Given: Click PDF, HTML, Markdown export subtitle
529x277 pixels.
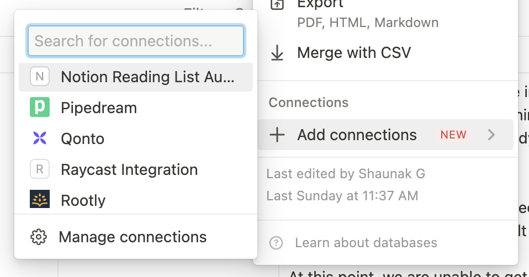Looking at the screenshot, I should 368,23.
